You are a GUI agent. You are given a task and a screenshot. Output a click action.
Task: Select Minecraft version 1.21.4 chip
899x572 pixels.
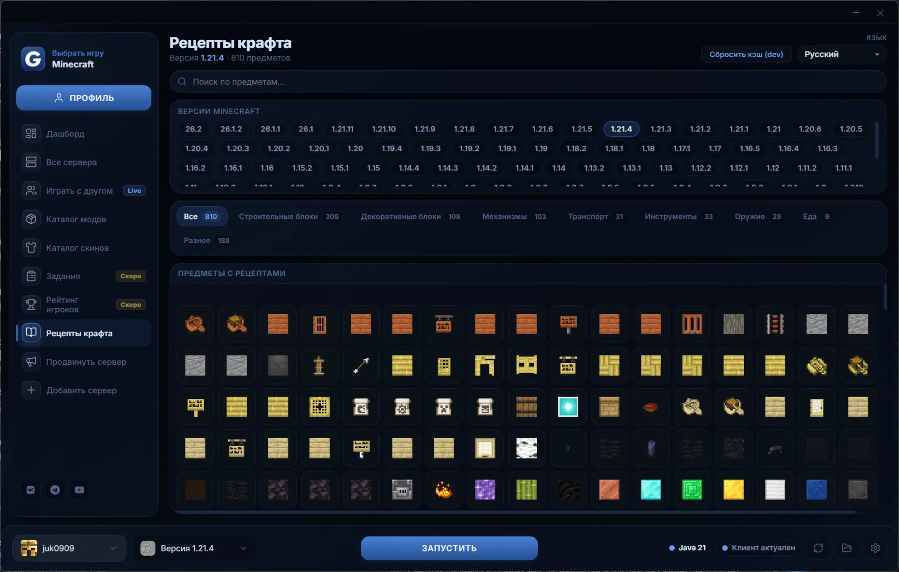point(621,129)
